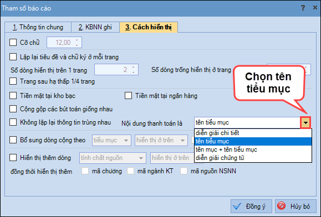
Task: Switch to the Thông tin chung tab
Action: pos(38,27)
